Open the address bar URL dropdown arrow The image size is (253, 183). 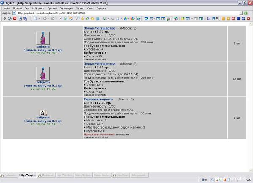click(241, 13)
